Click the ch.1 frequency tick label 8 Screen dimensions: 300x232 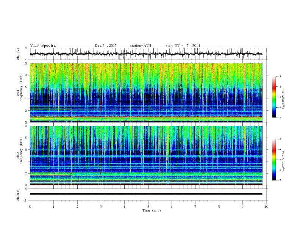27,75
